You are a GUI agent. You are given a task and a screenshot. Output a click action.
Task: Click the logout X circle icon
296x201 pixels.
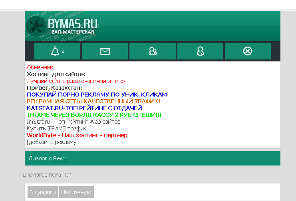point(248,51)
